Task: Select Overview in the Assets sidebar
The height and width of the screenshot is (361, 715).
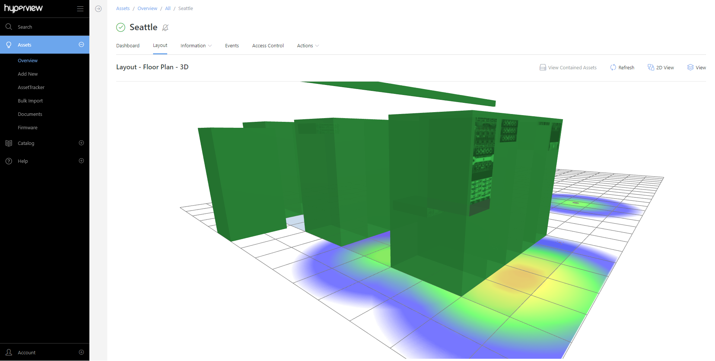Action: click(28, 60)
